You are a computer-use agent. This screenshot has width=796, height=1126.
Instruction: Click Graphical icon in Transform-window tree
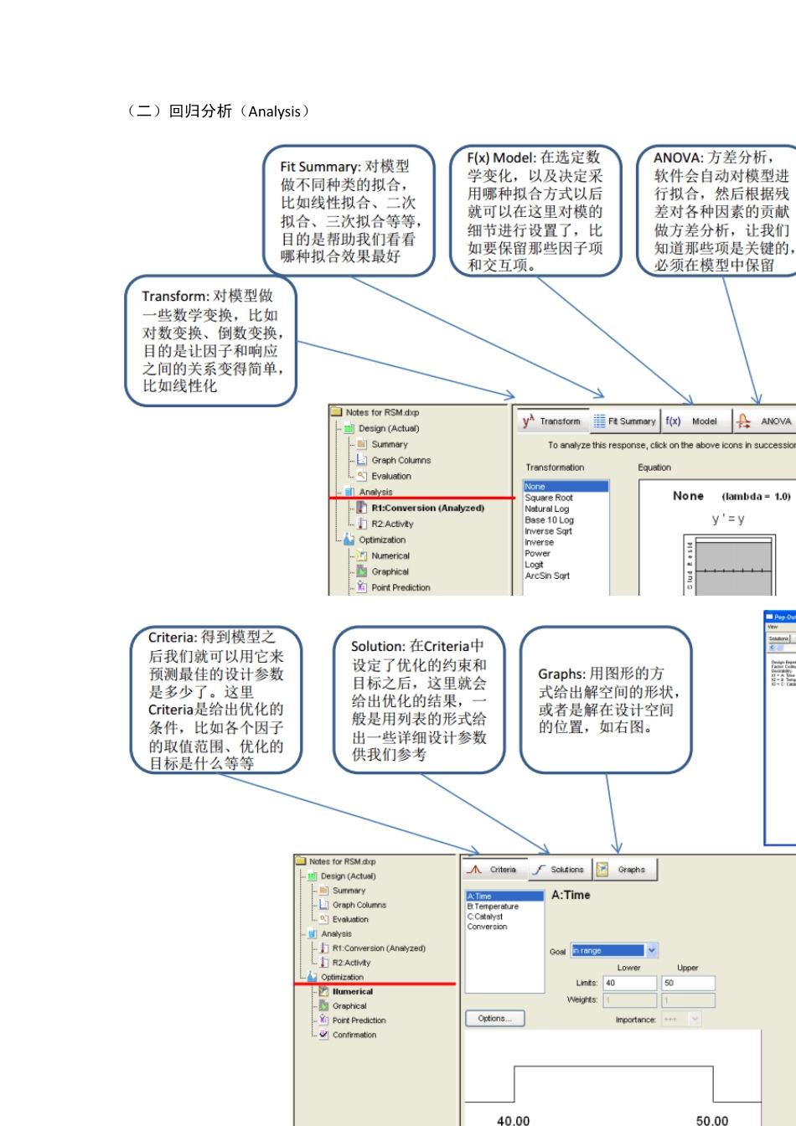(362, 571)
